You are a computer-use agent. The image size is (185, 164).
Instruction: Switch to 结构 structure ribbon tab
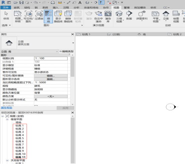pos(27,8)
